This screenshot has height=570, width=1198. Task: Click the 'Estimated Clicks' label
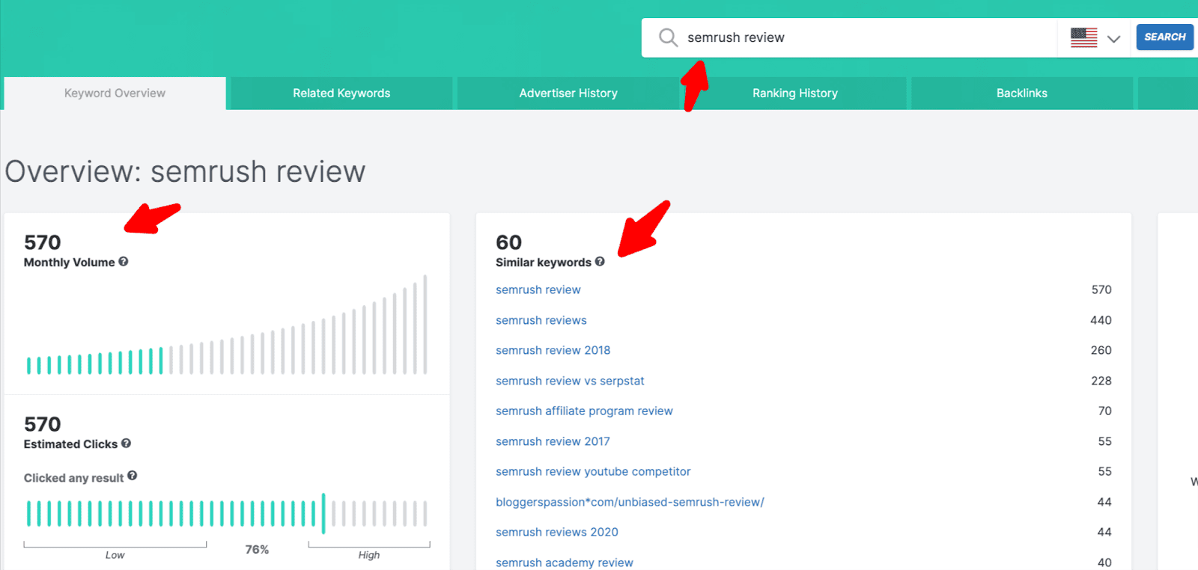pyautogui.click(x=70, y=444)
